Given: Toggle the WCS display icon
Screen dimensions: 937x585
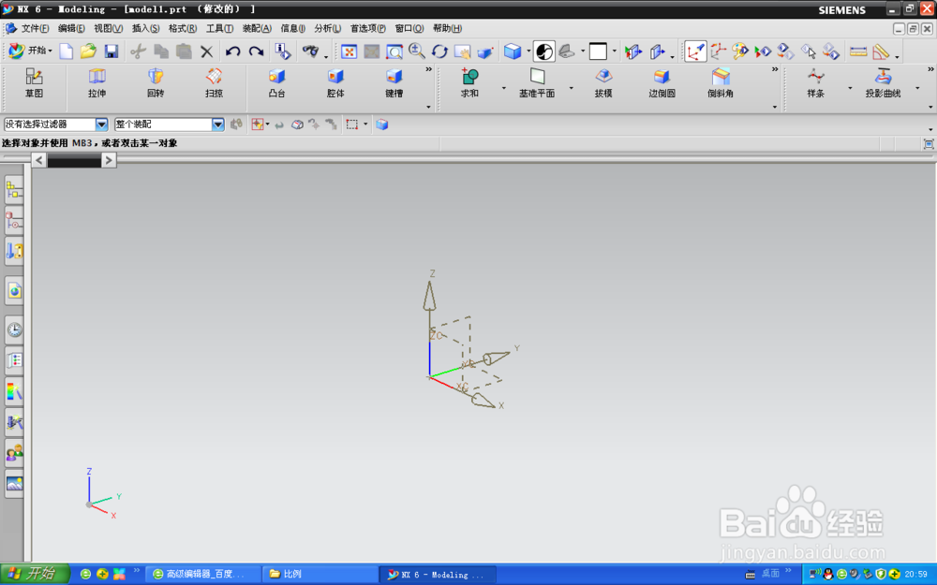Looking at the screenshot, I should 695,51.
